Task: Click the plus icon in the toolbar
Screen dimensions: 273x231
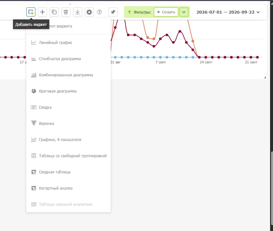Action: coord(43,12)
